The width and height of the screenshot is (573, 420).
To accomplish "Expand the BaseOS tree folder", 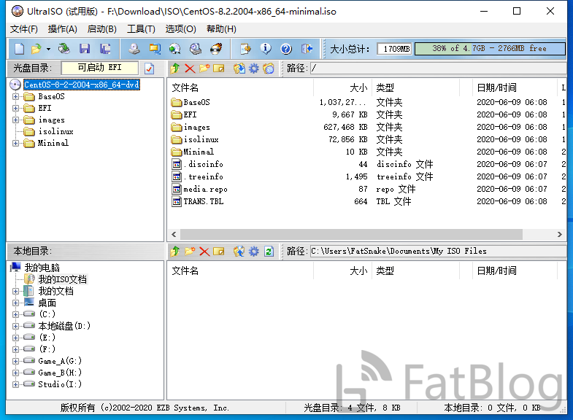I will click(x=15, y=97).
